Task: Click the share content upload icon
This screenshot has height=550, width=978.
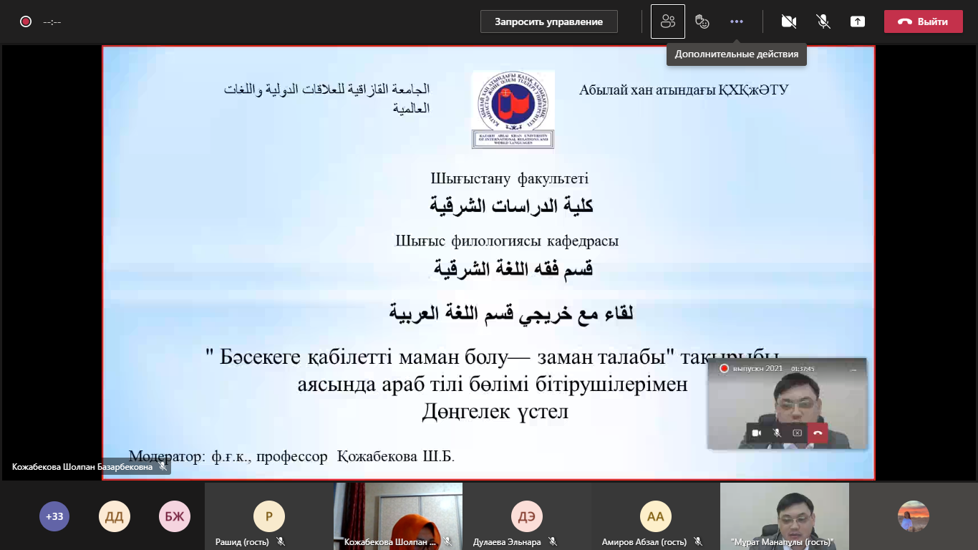Action: click(857, 21)
